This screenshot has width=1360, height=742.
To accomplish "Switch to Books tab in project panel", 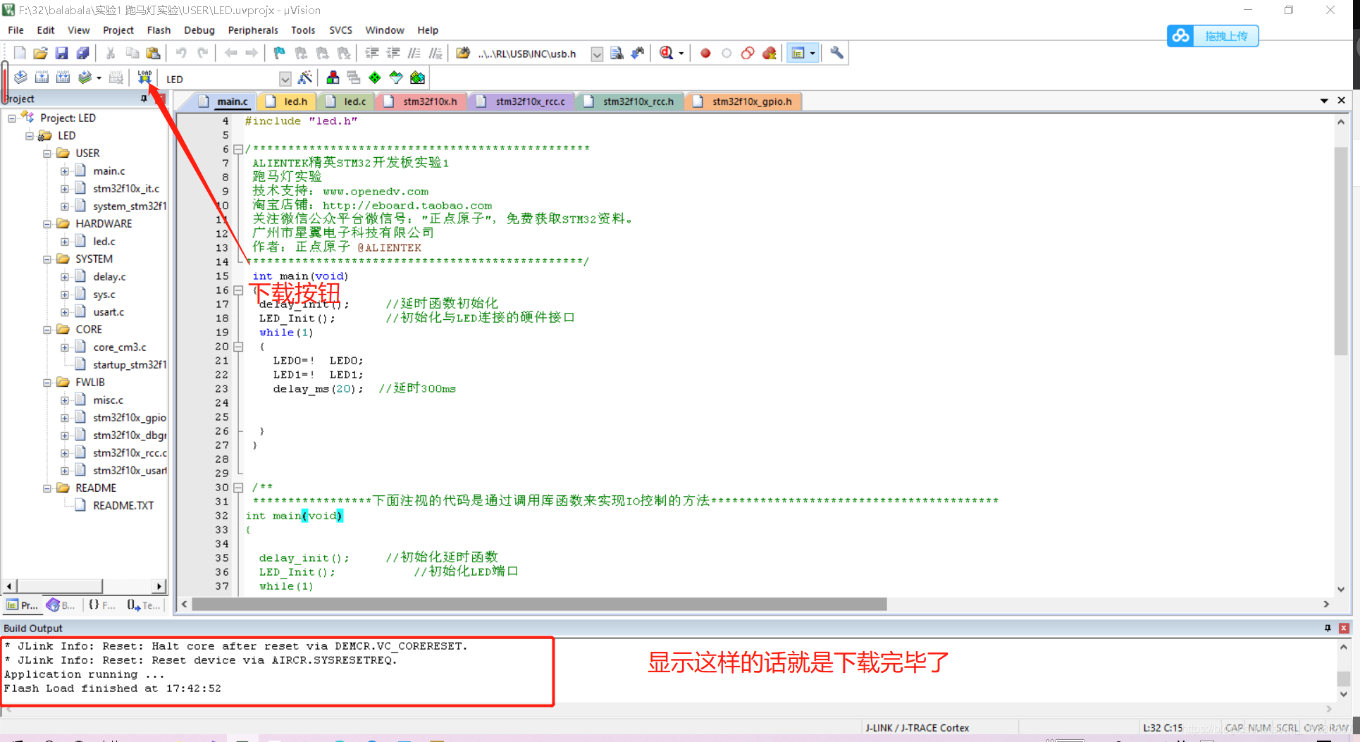I will click(61, 605).
